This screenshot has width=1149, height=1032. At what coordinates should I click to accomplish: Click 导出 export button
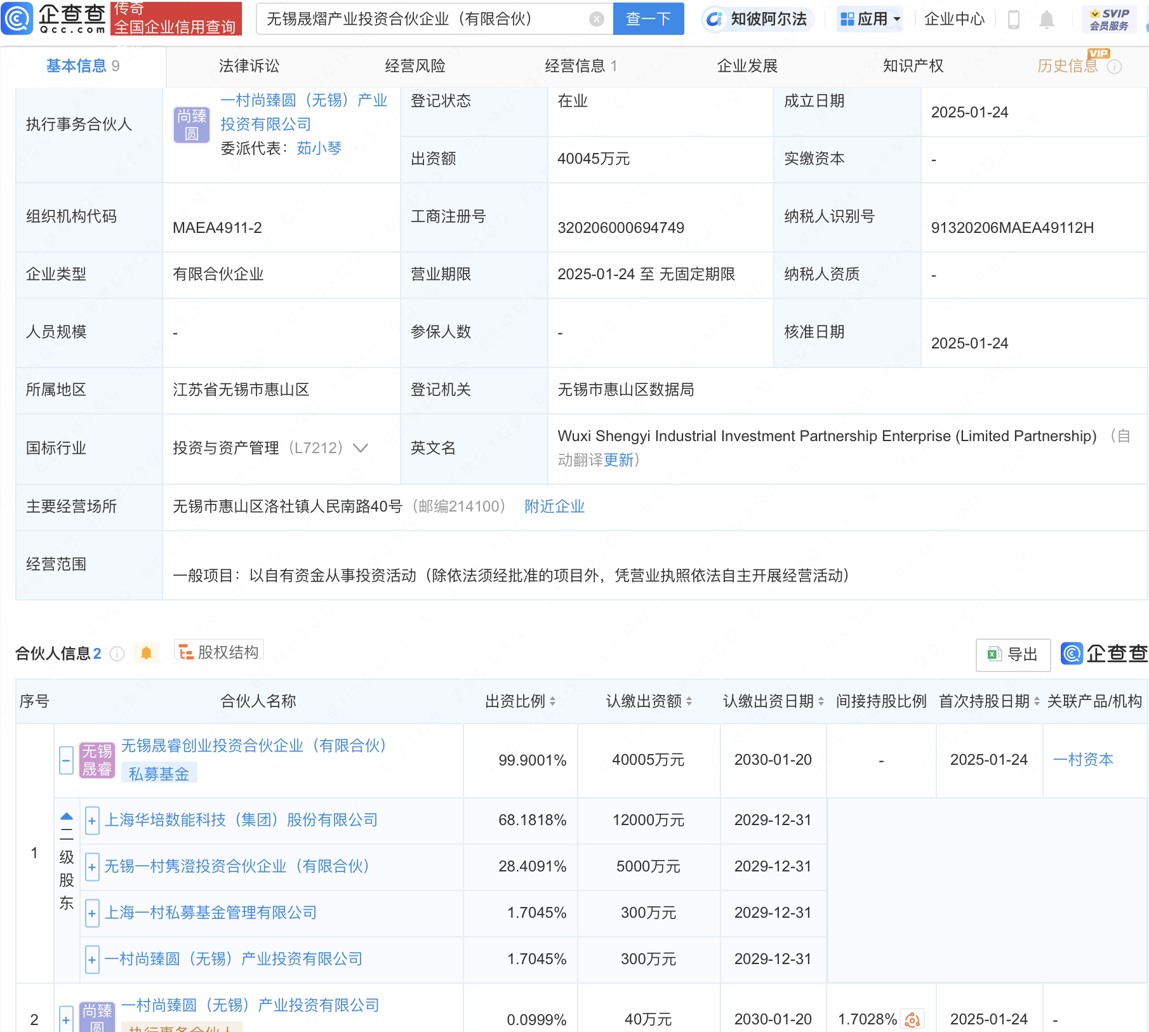point(1013,654)
